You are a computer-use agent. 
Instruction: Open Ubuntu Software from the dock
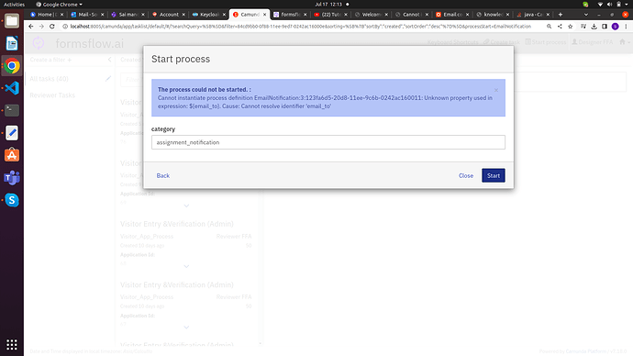point(12,155)
